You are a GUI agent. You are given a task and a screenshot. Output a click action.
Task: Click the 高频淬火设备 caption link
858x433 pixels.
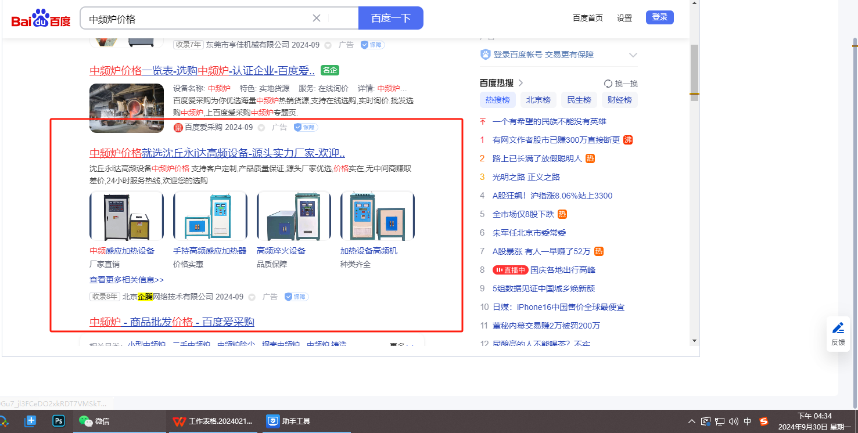[x=281, y=251]
